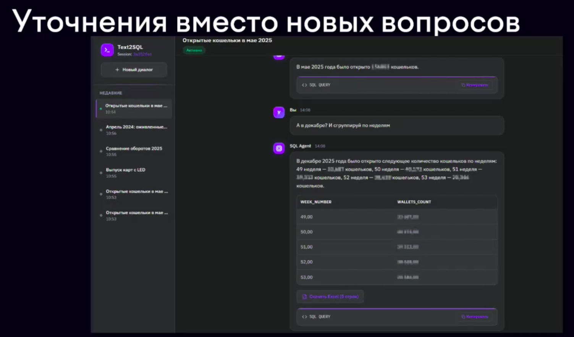Screen dimensions: 574x337
Task: Select the 53,00 week cell
Action: click(x=307, y=277)
